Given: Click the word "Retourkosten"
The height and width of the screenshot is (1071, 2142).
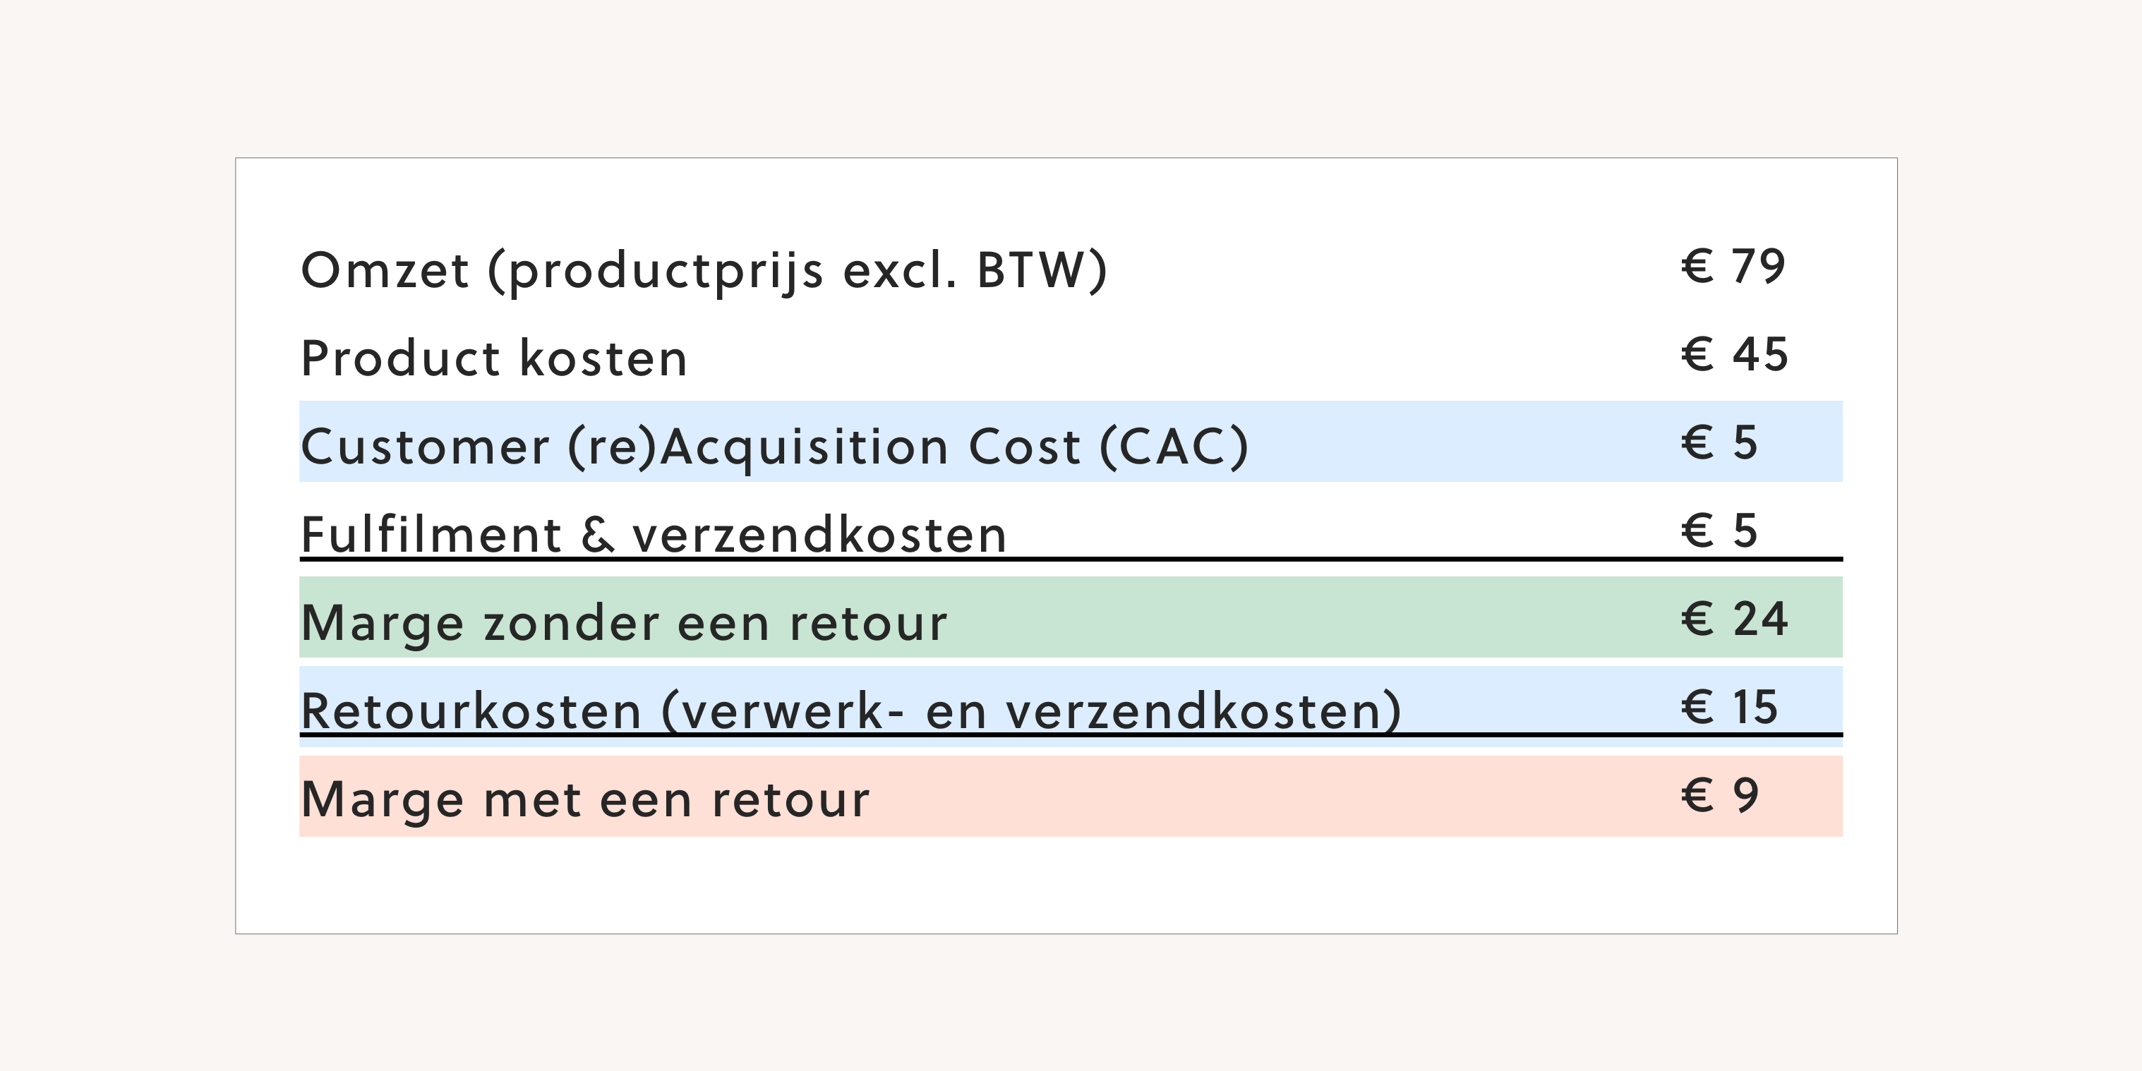Looking at the screenshot, I should (x=471, y=711).
